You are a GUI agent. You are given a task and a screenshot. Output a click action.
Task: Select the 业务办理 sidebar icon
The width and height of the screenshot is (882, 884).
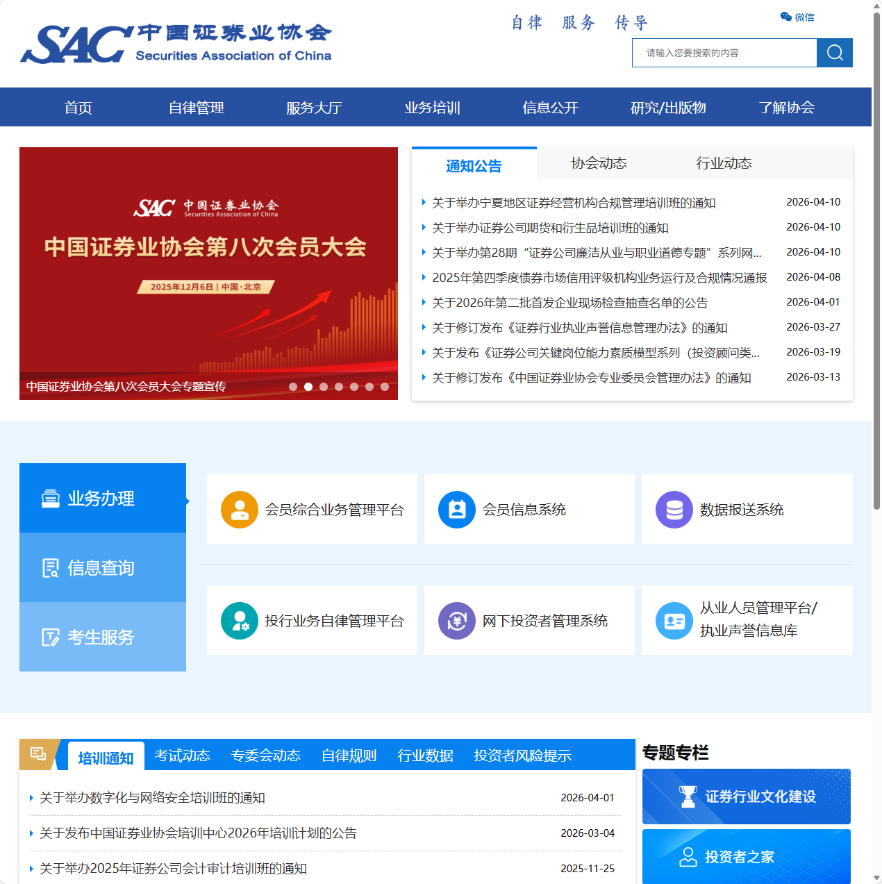click(x=49, y=498)
